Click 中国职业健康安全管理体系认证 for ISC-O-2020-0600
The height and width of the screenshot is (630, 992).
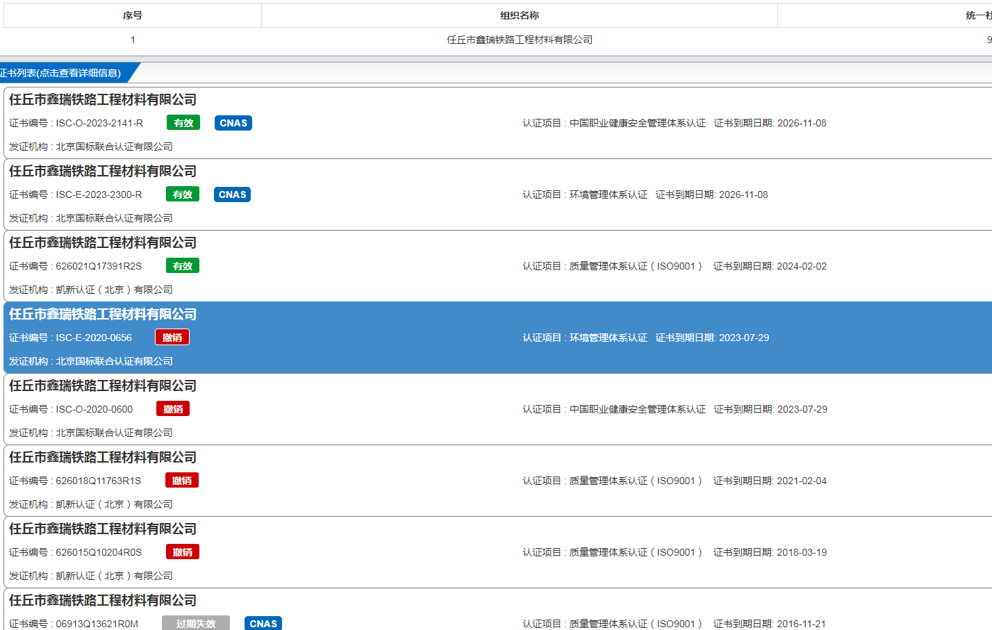(638, 409)
